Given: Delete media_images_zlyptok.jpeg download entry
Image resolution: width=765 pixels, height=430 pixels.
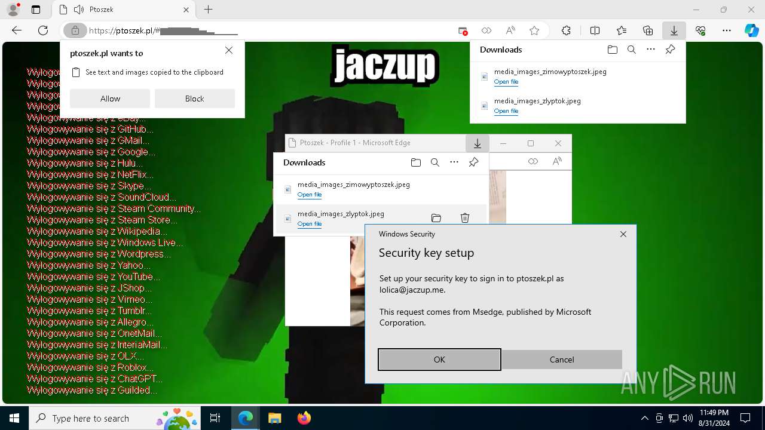Looking at the screenshot, I should click(x=465, y=218).
